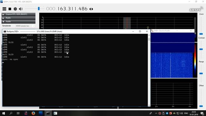
Task: Collapse the Audio panel
Action: (19, 22)
